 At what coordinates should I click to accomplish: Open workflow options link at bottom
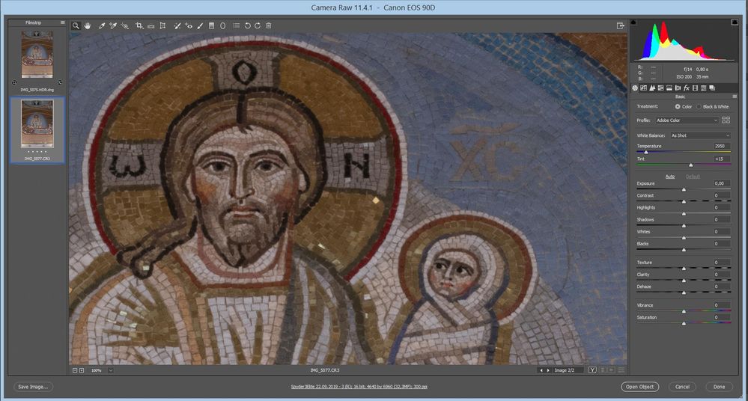(x=359, y=387)
